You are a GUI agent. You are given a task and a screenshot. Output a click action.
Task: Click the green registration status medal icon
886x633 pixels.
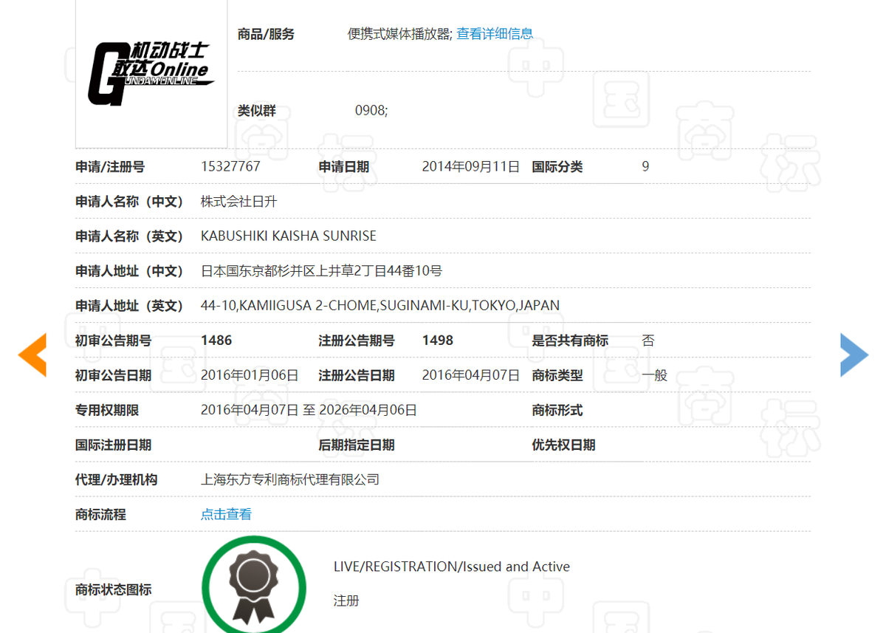click(253, 587)
